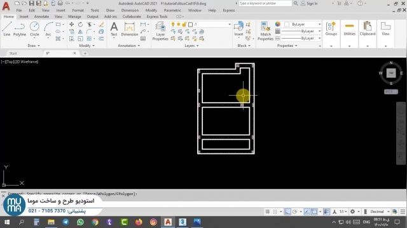
Task: Click the Scale tool icon
Action: point(81,39)
